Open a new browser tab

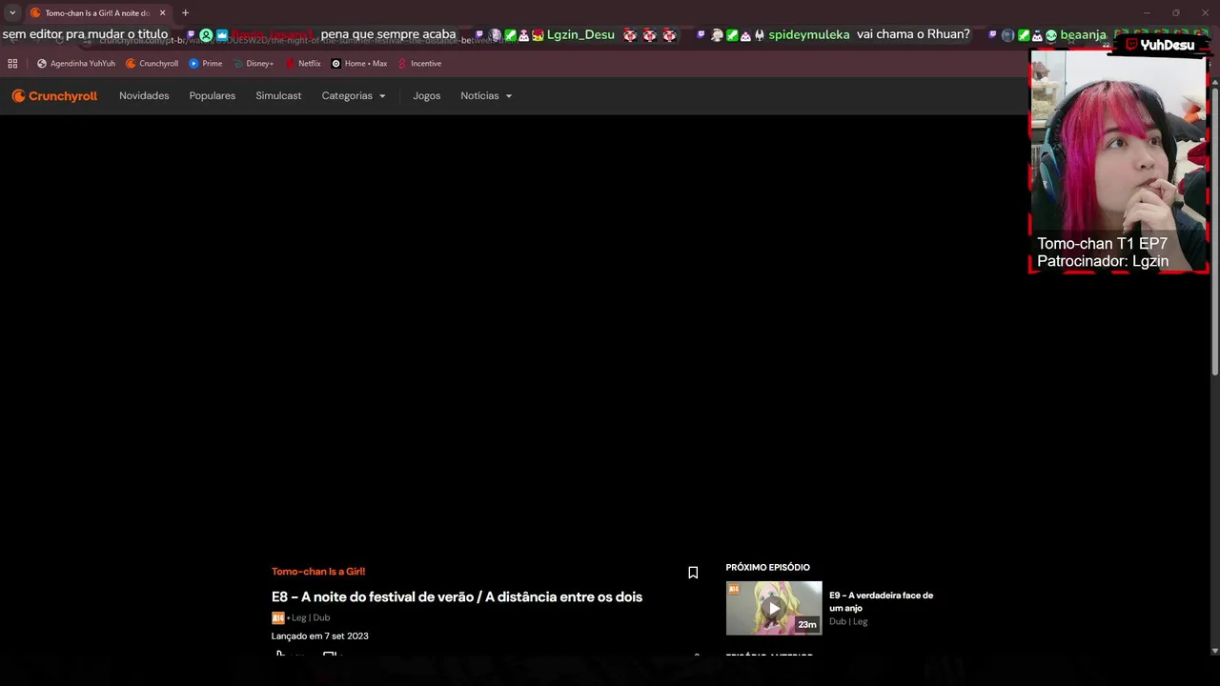click(x=185, y=12)
